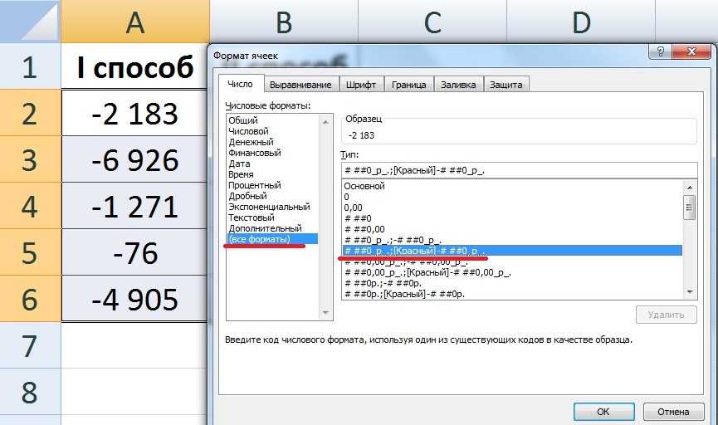
Task: Select the Экспоненциальный format category
Action: (272, 207)
